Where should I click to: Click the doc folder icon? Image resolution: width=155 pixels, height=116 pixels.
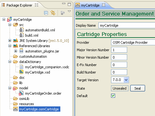coord(15,78)
